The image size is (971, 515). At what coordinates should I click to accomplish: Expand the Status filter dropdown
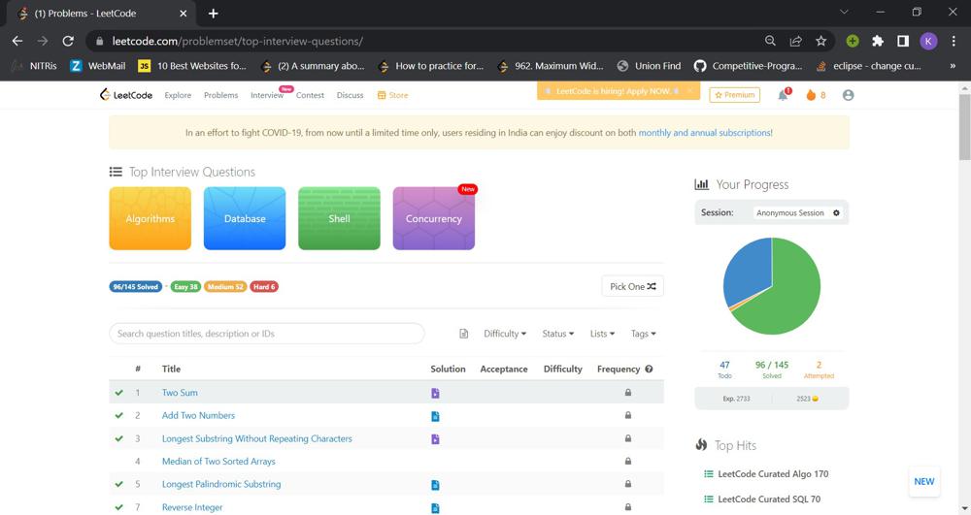[558, 334]
